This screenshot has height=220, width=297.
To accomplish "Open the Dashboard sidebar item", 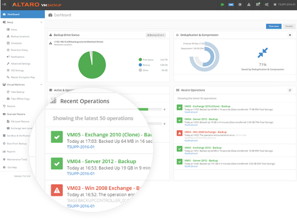I will [22, 14].
